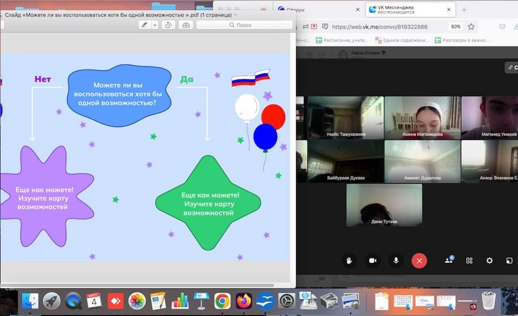The width and height of the screenshot is (518, 316).
Task: Open the Preview markup toolbox icon
Action: (185, 25)
